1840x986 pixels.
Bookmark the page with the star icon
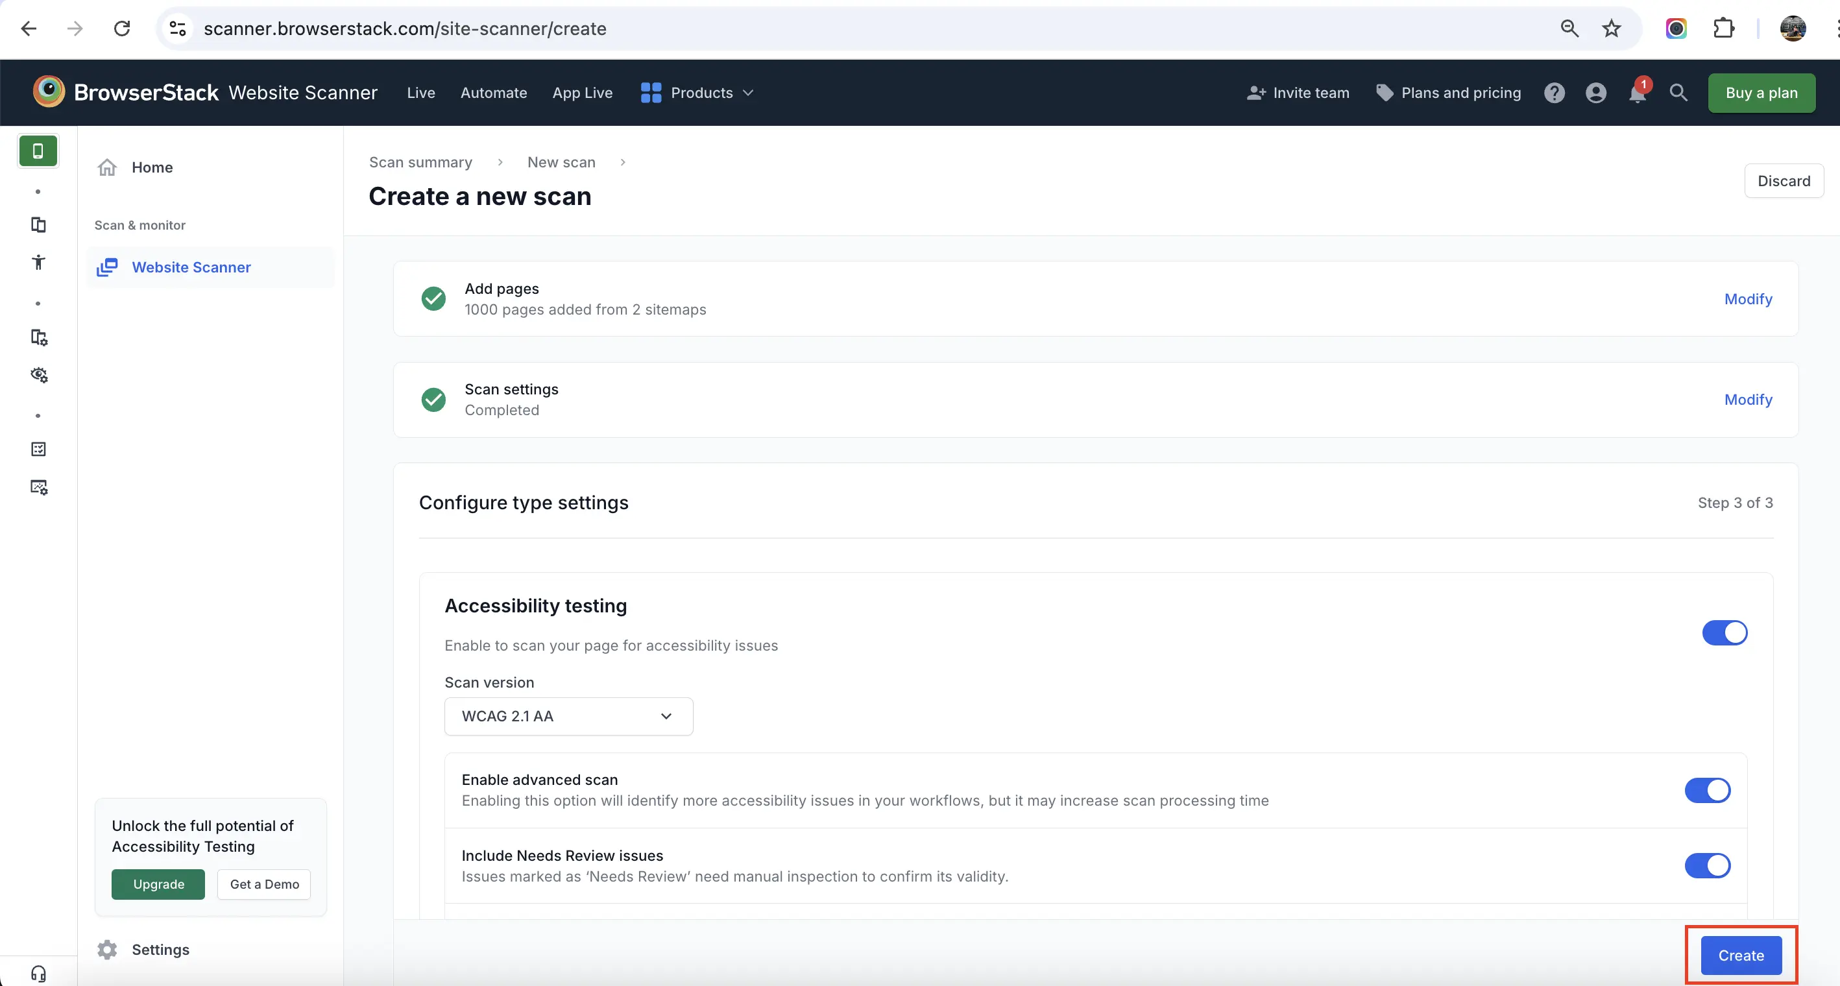click(x=1611, y=29)
